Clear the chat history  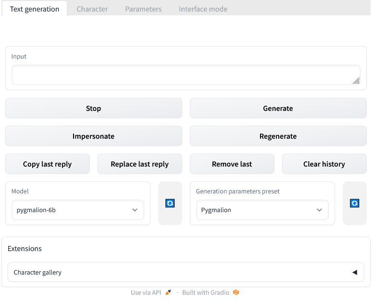pos(324,164)
